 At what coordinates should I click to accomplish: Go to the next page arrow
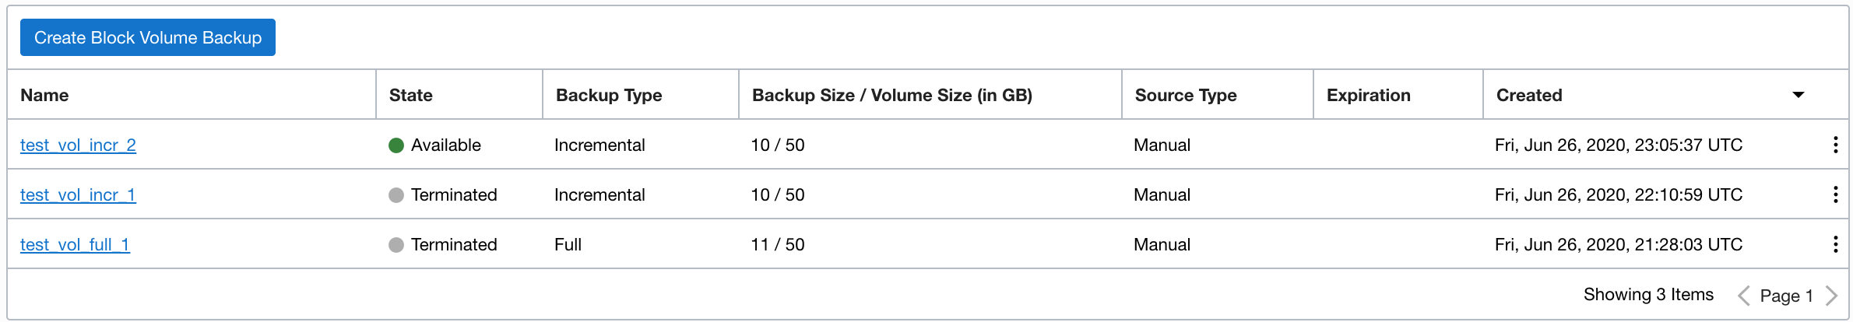pyautogui.click(x=1831, y=296)
